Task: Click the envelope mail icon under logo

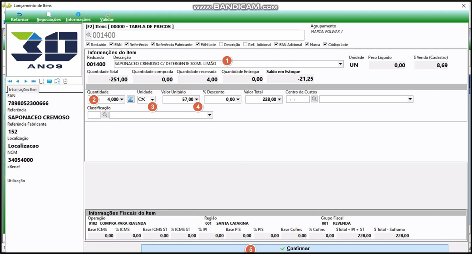Action: [x=49, y=81]
